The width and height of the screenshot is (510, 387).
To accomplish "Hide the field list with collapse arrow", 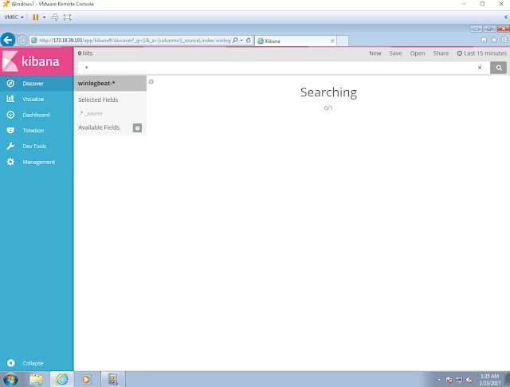I will (x=151, y=81).
